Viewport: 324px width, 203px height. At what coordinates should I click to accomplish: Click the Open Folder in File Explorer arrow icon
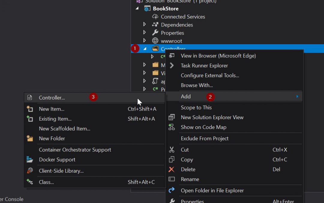[x=172, y=190]
